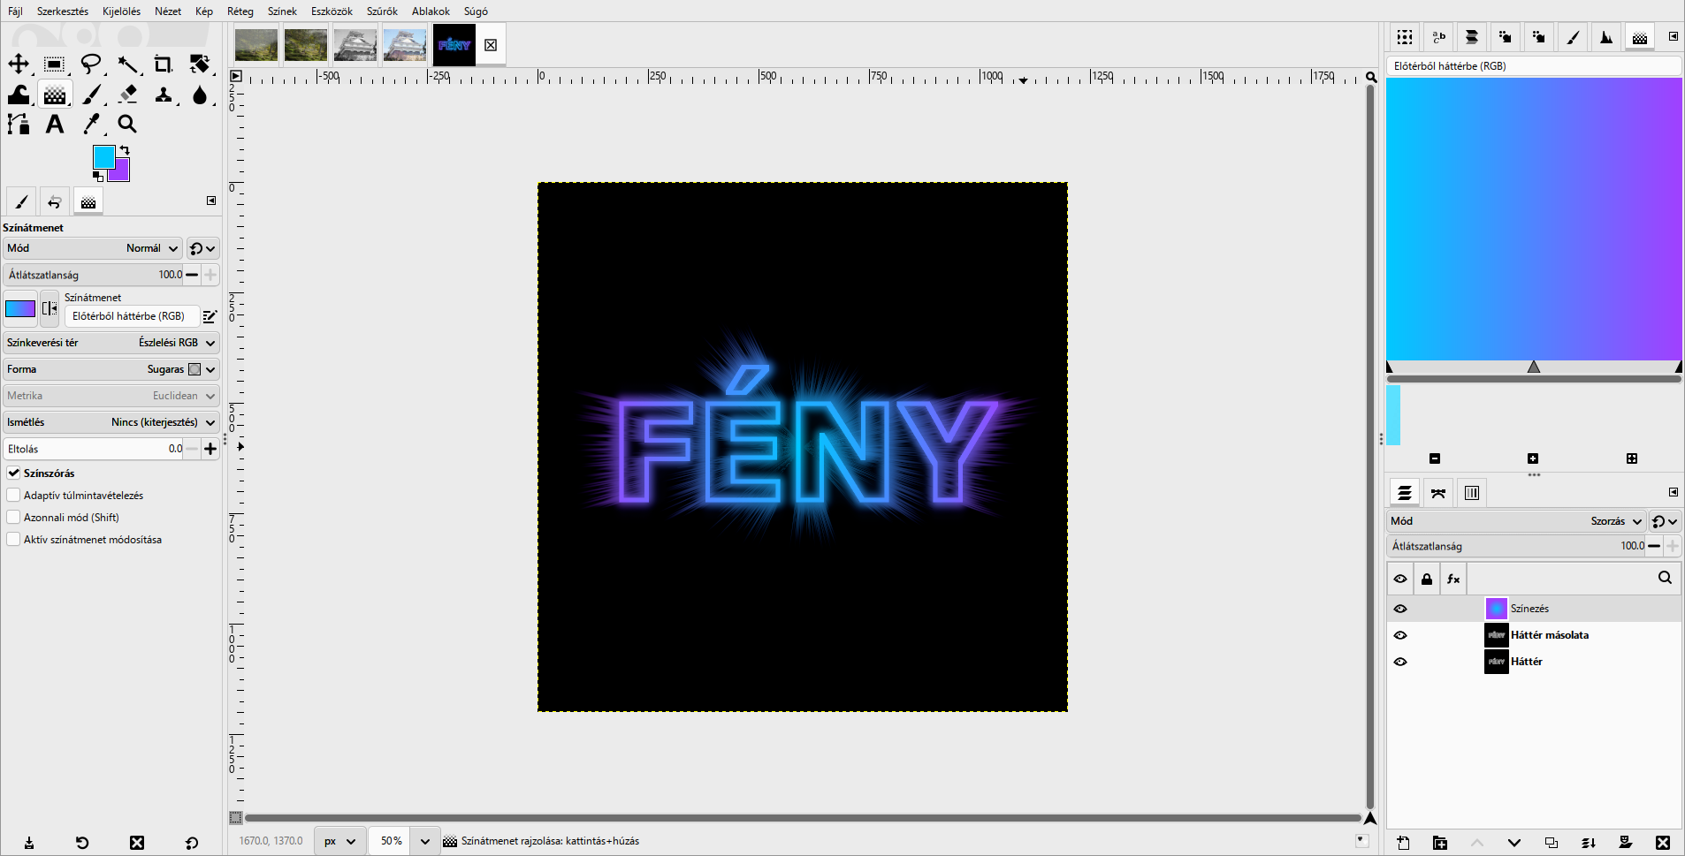Open the gradient editor pencil icon
Image resolution: width=1685 pixels, height=856 pixels.
tap(210, 316)
